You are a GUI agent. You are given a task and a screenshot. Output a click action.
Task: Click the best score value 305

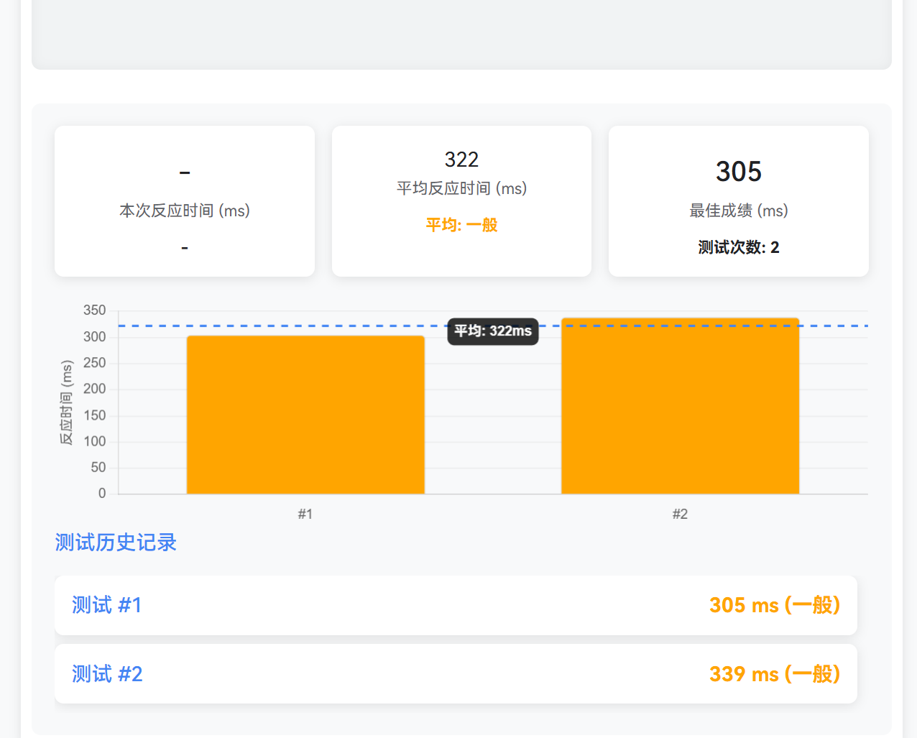click(738, 172)
